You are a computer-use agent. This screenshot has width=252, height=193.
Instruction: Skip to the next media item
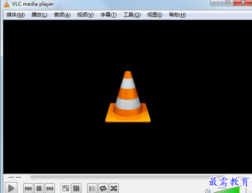click(50, 188)
